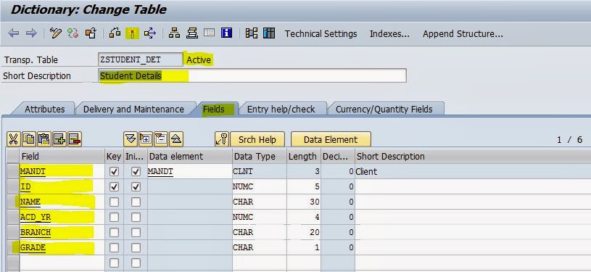Open Currency/Quantity Fields tab
This screenshot has width=591, height=272.
pos(384,109)
